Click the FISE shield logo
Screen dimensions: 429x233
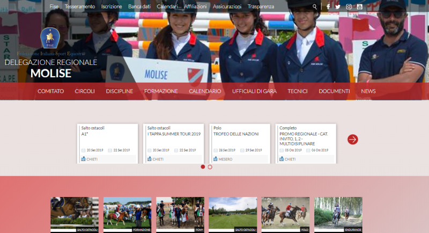(50, 38)
